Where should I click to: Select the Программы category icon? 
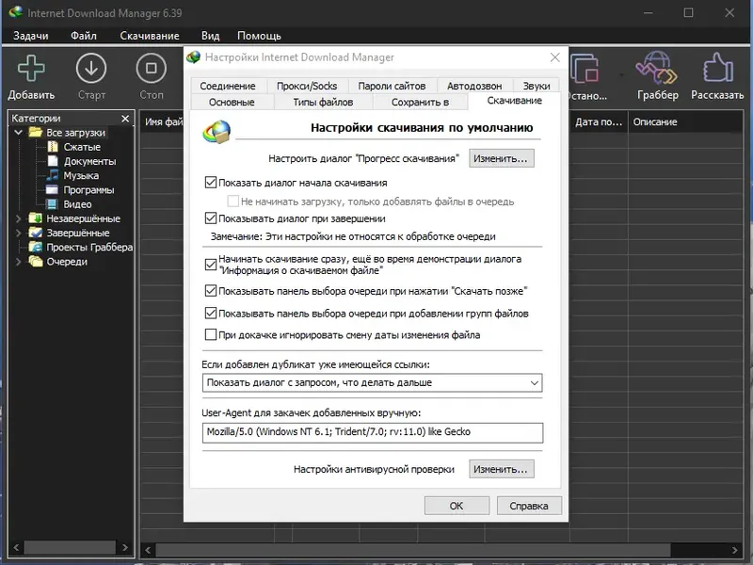click(x=53, y=190)
